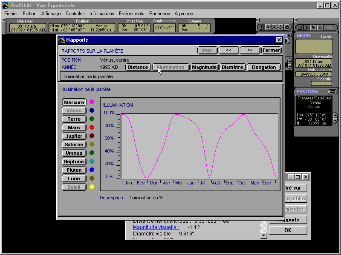Click the Date Julienne value field
341x255 pixels.
313,74
